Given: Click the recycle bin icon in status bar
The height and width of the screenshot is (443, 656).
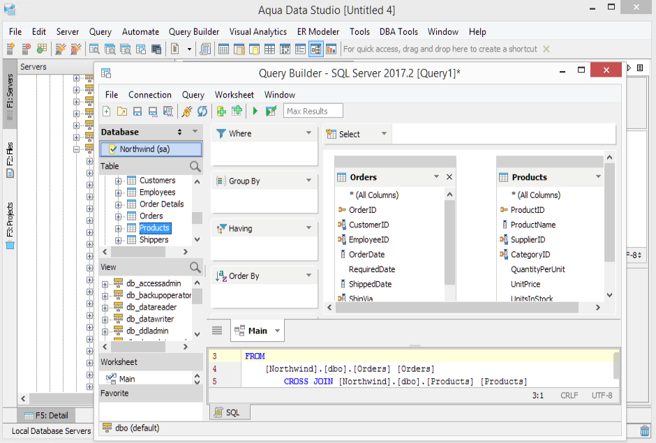Looking at the screenshot, I should click(x=645, y=430).
